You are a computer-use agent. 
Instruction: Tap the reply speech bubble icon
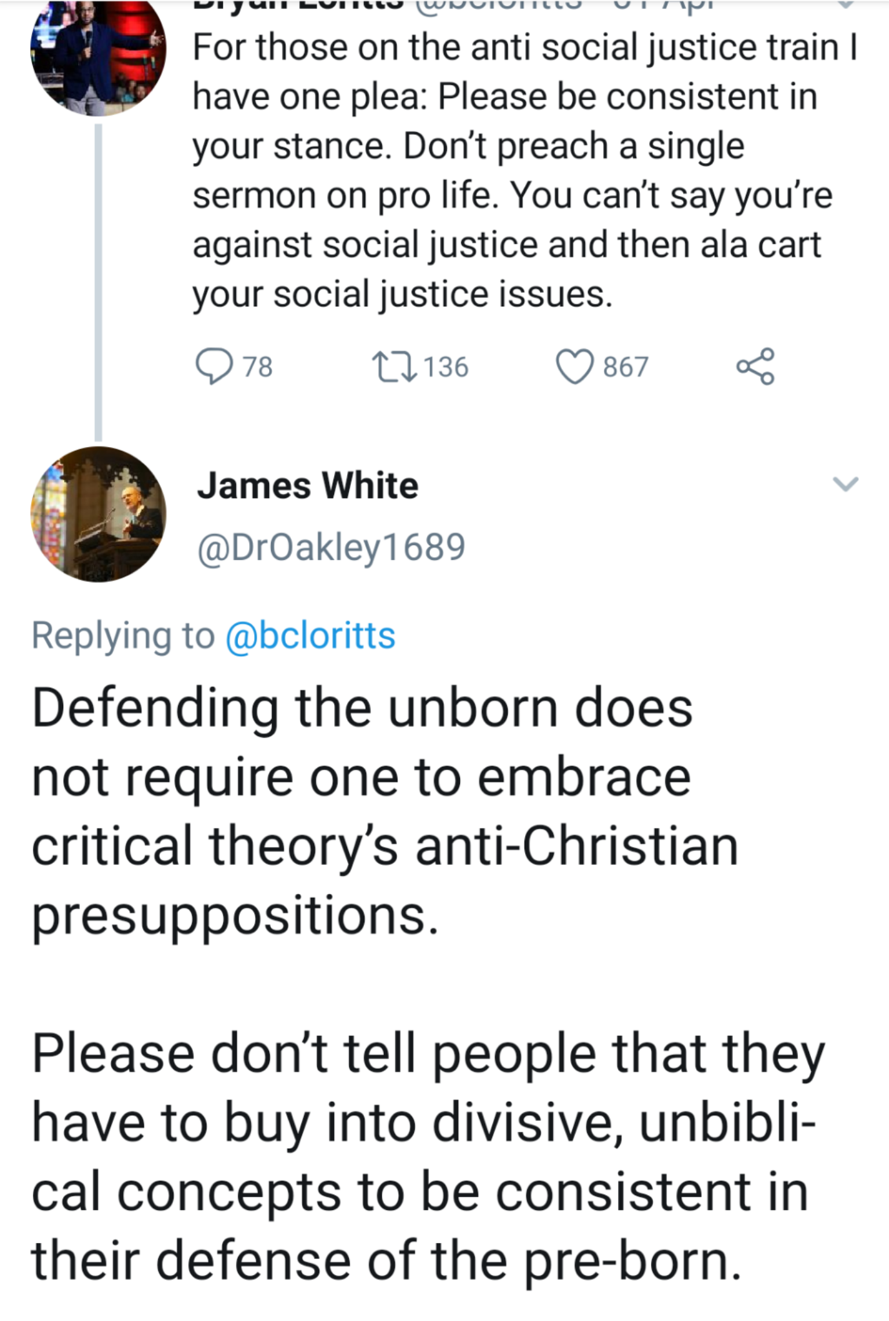point(214,366)
